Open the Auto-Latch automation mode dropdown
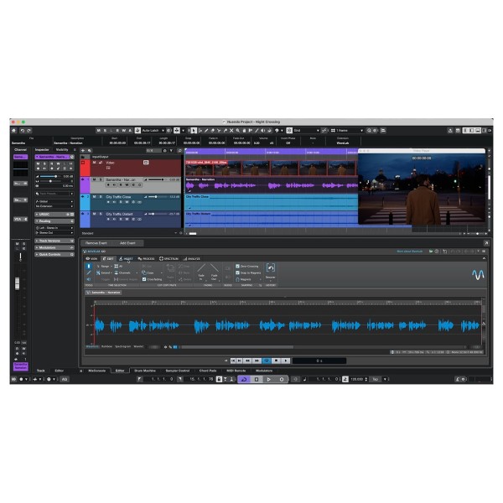Viewport: 503px width, 503px height. [153, 131]
